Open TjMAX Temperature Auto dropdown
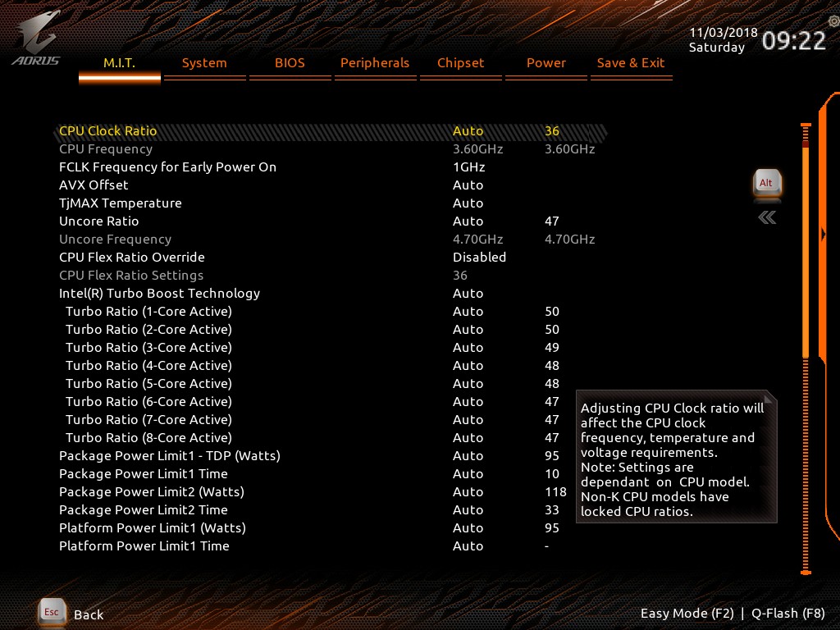 [468, 203]
